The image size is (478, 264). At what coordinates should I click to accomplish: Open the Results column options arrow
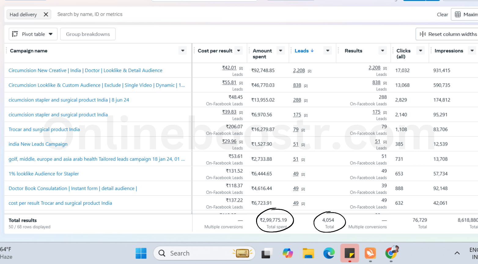(x=382, y=51)
